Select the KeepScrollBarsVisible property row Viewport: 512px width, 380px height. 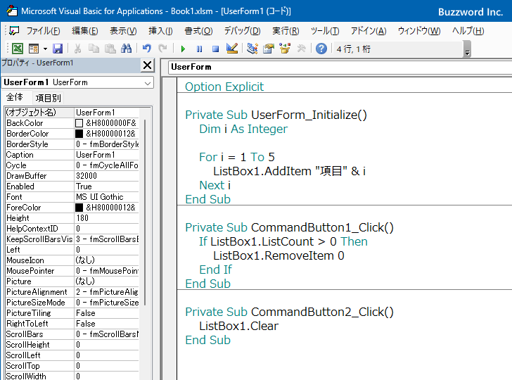[72, 239]
